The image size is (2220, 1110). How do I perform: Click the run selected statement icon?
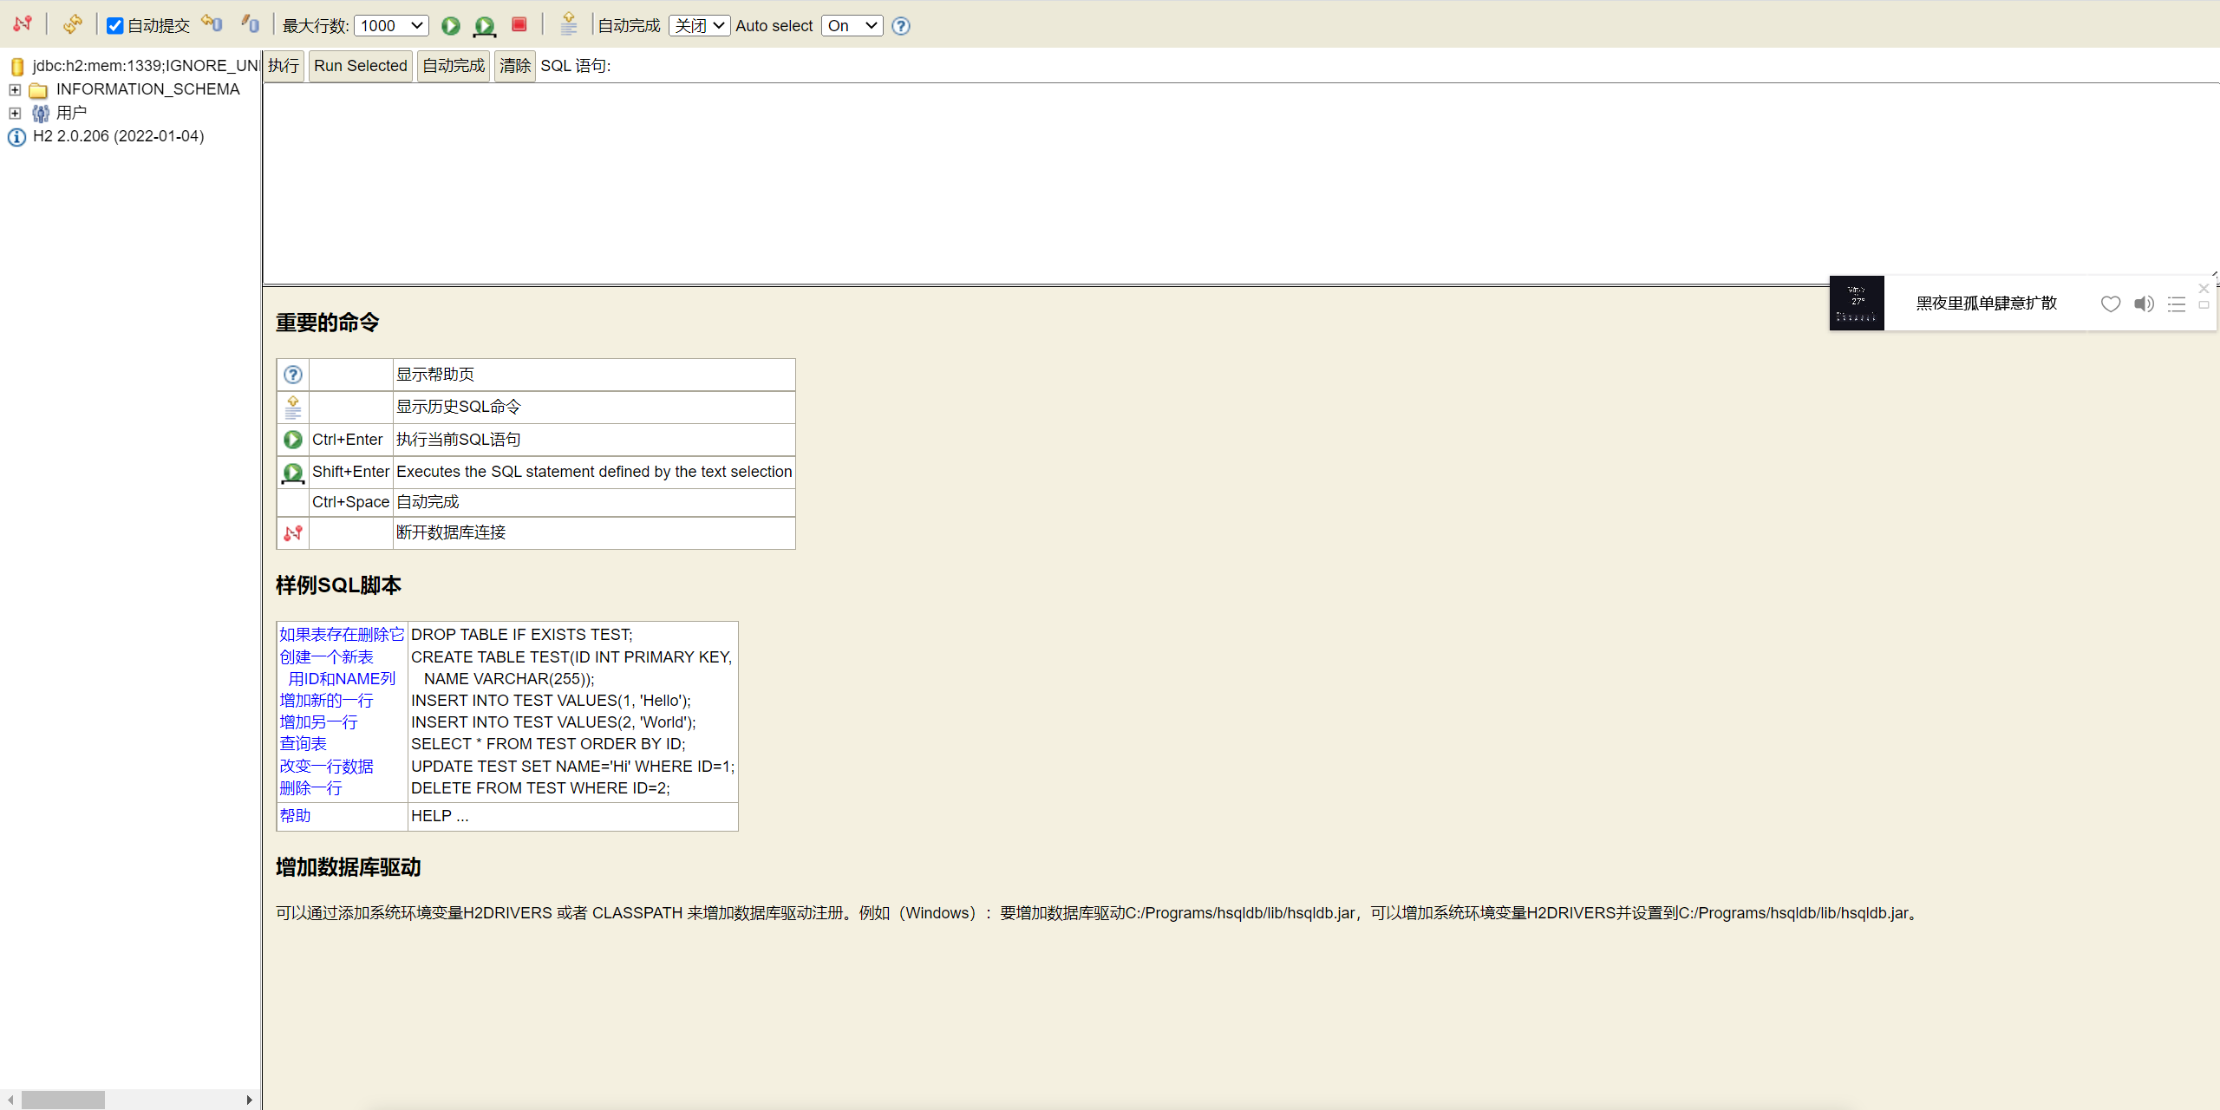(485, 26)
